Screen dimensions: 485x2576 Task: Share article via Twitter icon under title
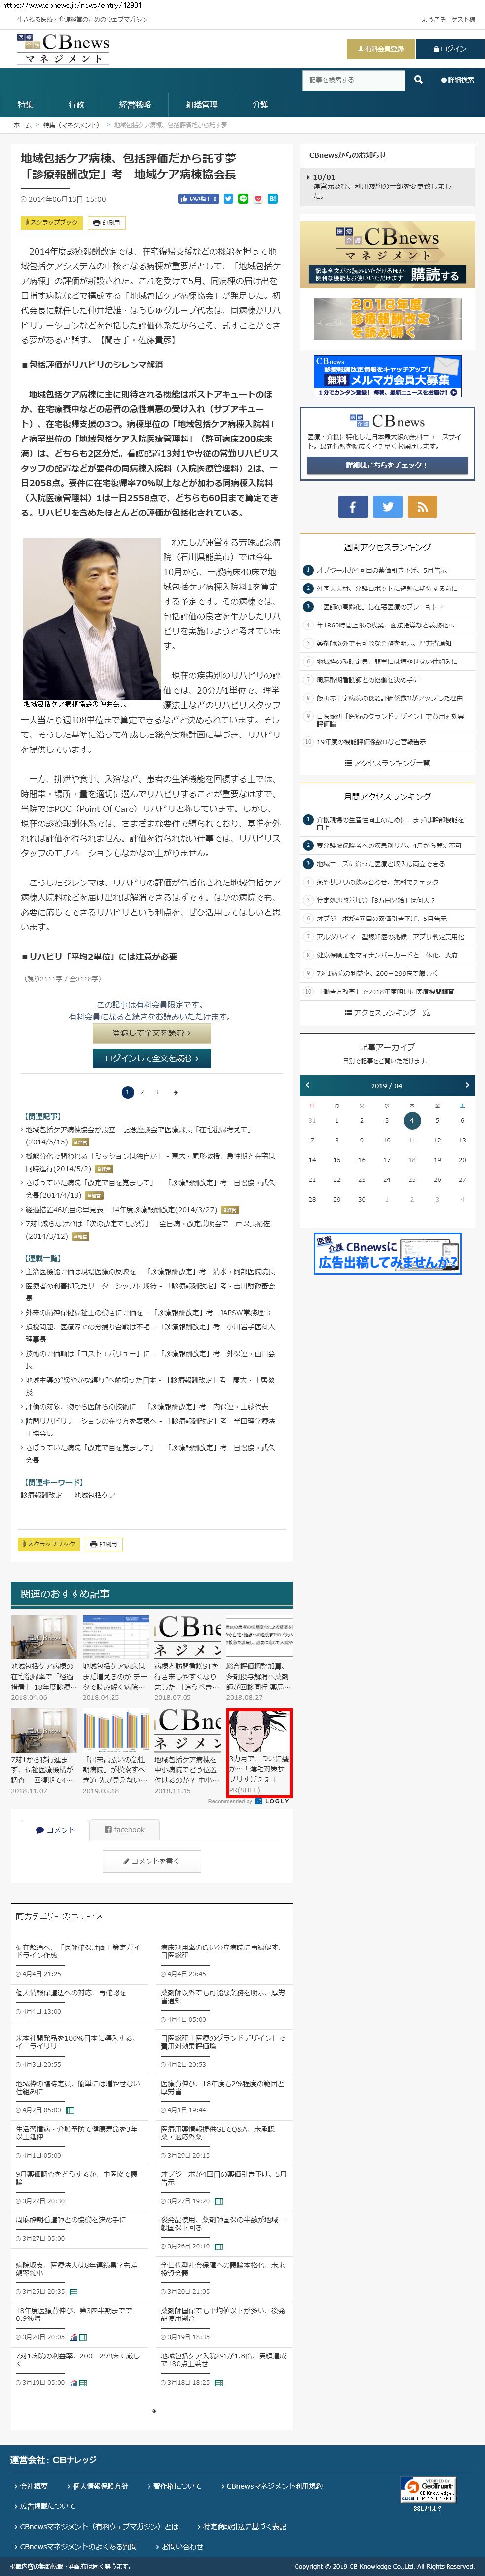point(228,199)
